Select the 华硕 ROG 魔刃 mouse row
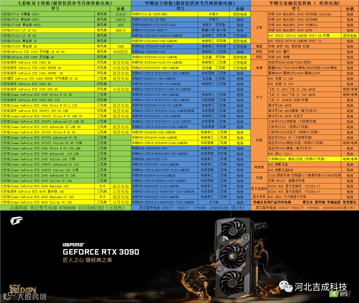This screenshot has width=359, height=303. [313, 52]
